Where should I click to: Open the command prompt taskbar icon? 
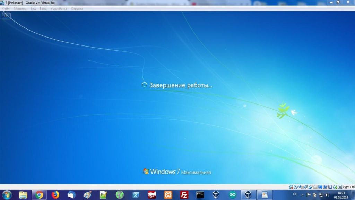tap(200, 195)
